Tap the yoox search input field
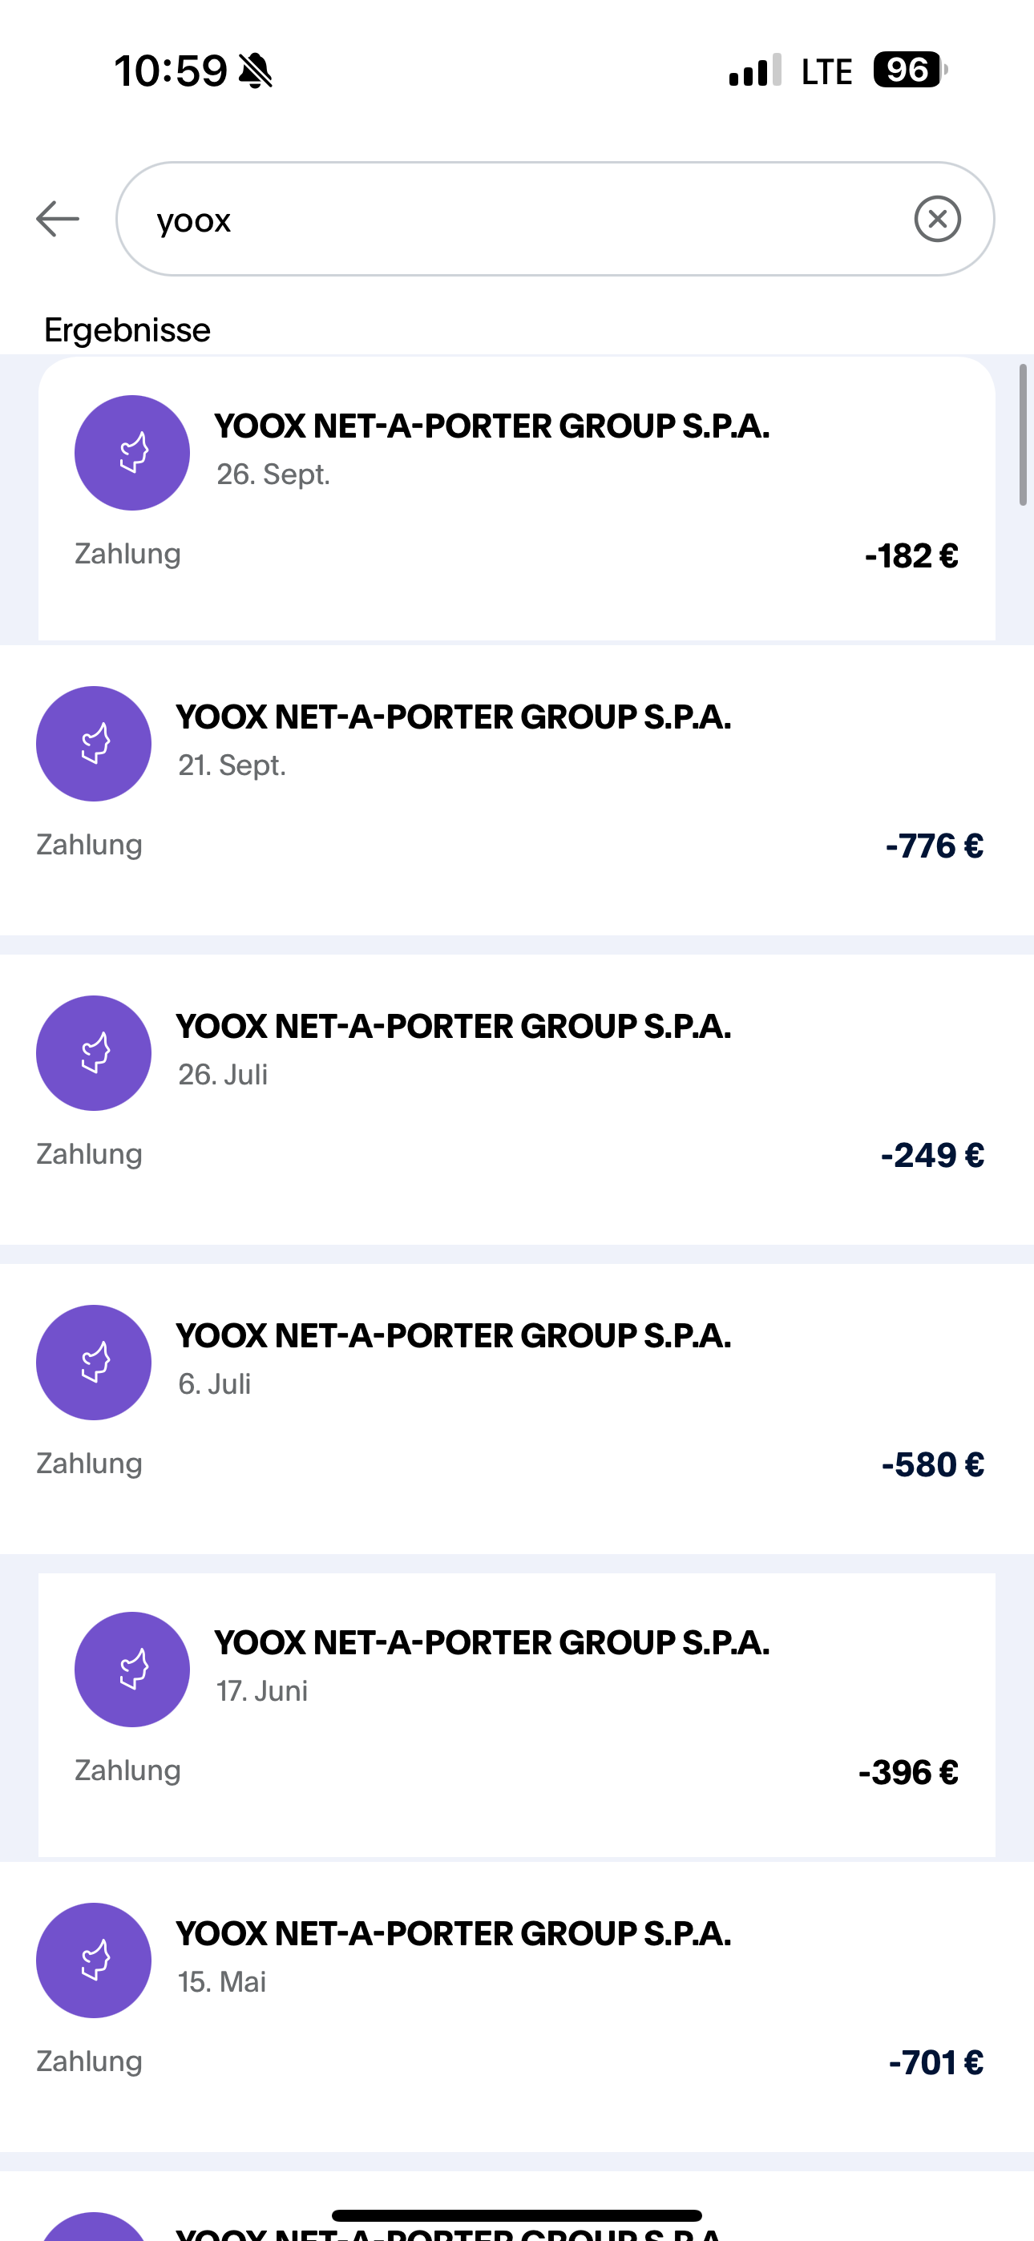This screenshot has height=2241, width=1034. (x=523, y=218)
